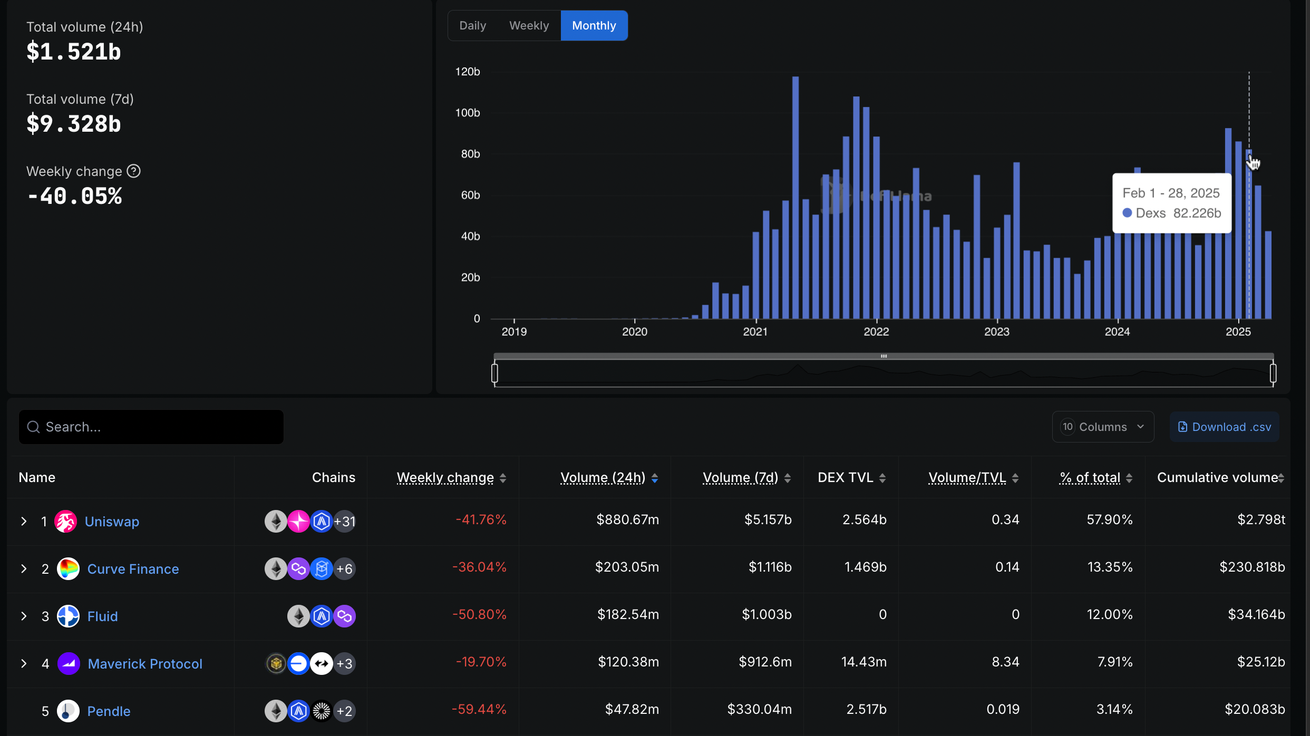The height and width of the screenshot is (736, 1310).
Task: Click Ethereum chain icon in Curve Finance row
Action: coord(276,568)
